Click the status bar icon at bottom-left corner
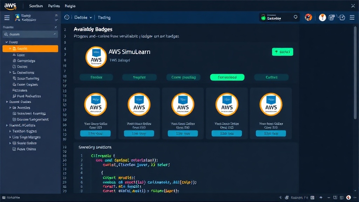This screenshot has width=359, height=202. 4,197
